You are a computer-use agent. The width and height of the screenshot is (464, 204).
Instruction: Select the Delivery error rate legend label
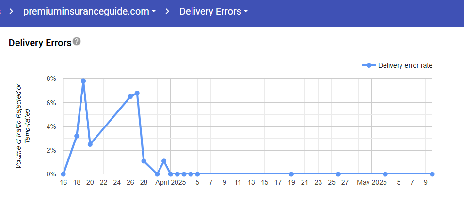point(405,65)
